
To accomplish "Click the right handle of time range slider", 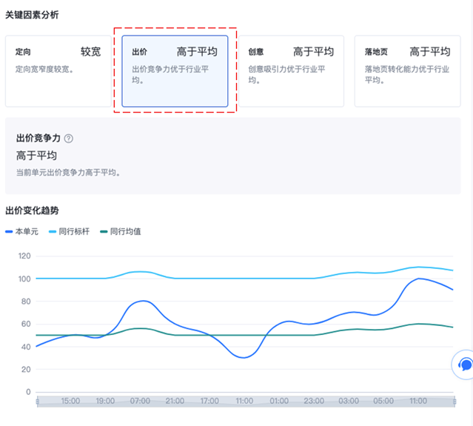I will tap(454, 402).
